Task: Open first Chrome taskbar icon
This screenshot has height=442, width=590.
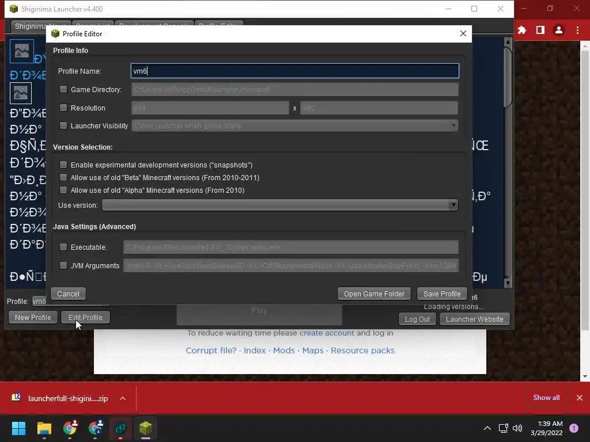Action: point(70,428)
